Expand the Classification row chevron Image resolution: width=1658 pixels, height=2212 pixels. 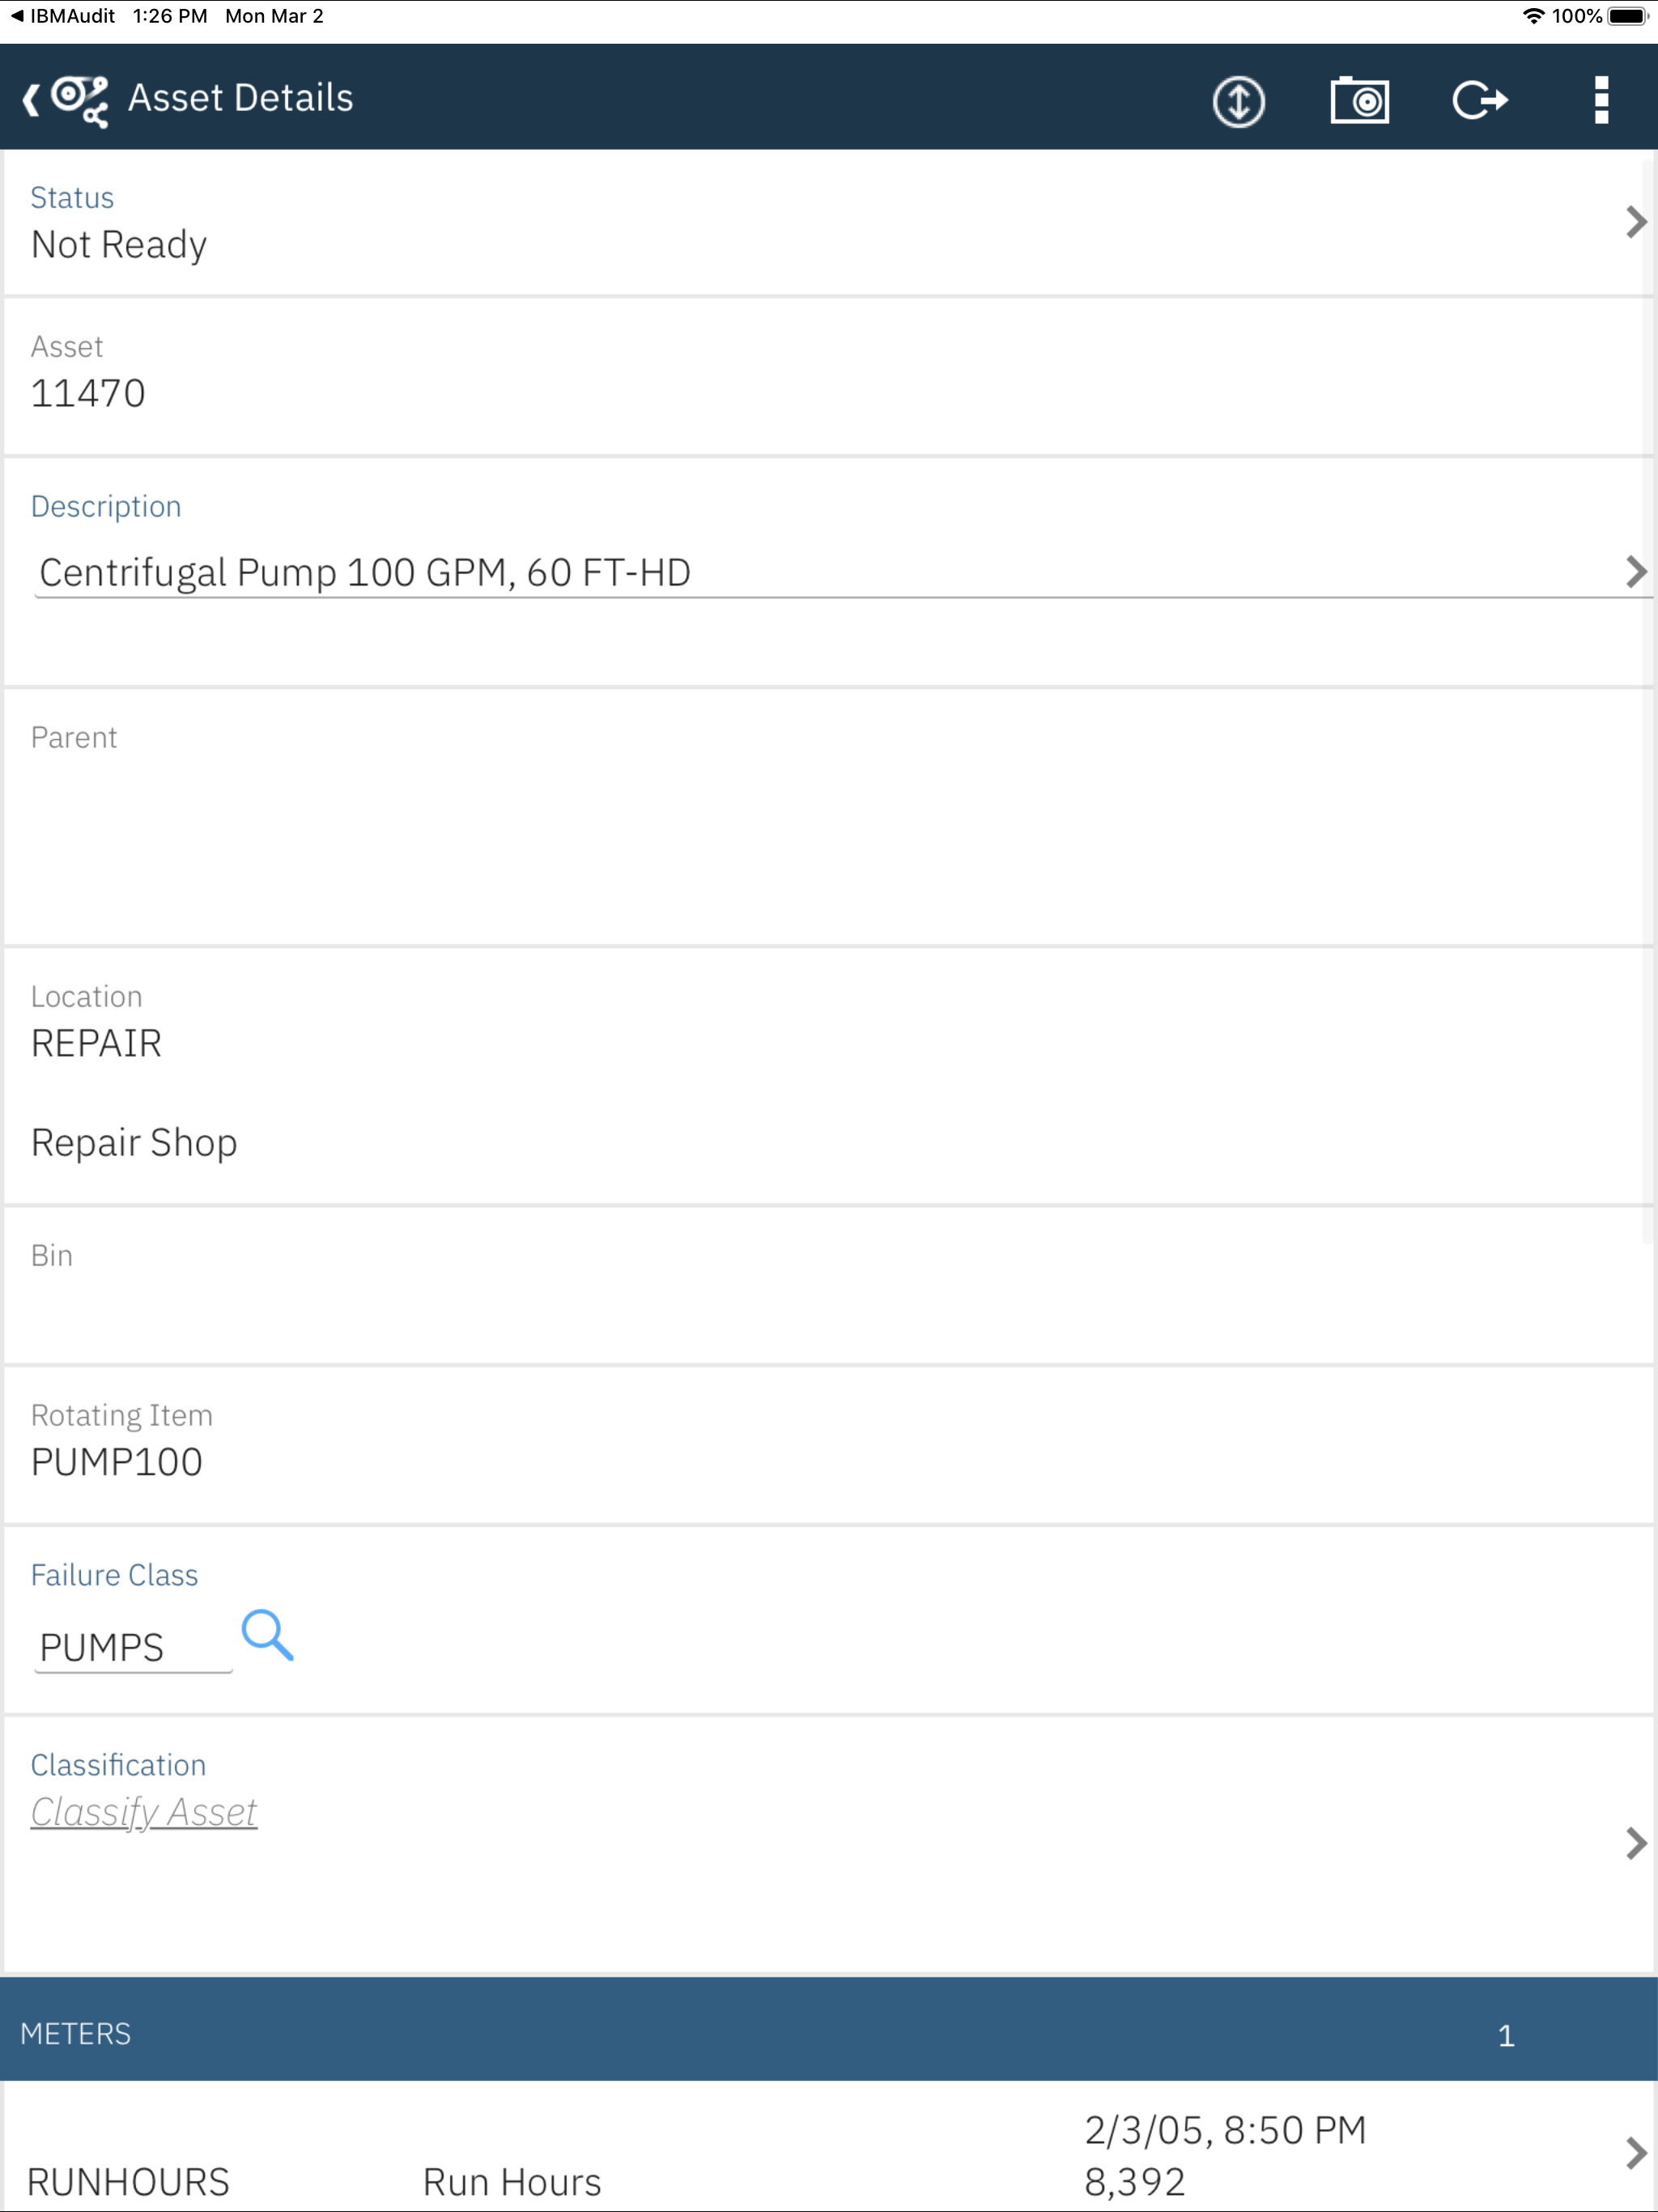[x=1636, y=1843]
